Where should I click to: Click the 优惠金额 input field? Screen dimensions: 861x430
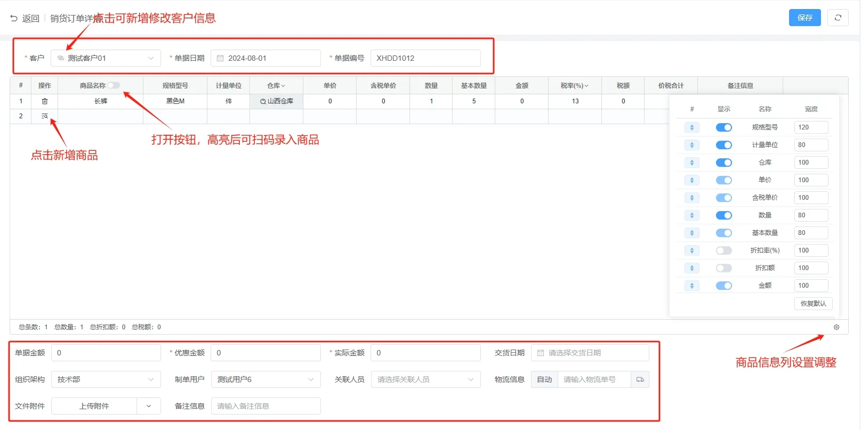[x=265, y=353]
